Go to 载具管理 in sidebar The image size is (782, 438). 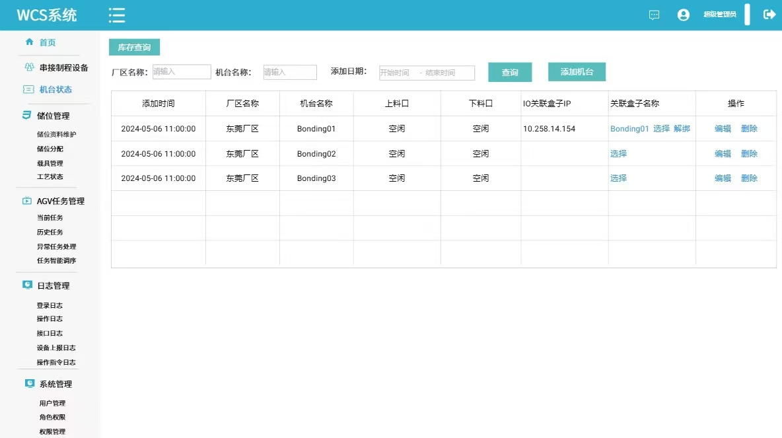tap(50, 163)
